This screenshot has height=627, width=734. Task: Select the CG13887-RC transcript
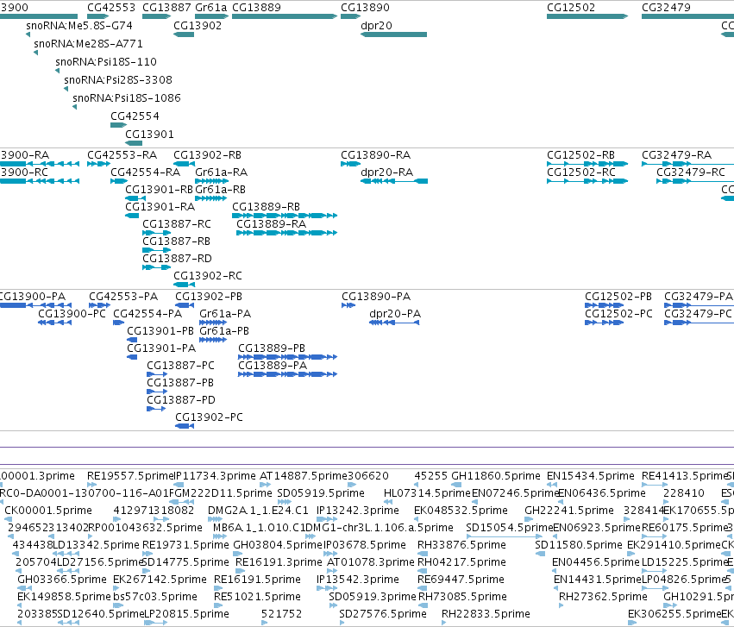click(157, 233)
